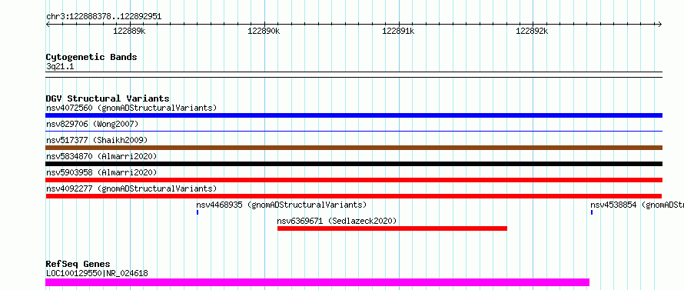Open the nsv517377 (Shaikh2009) label
The height and width of the screenshot is (290, 684).
97,140
